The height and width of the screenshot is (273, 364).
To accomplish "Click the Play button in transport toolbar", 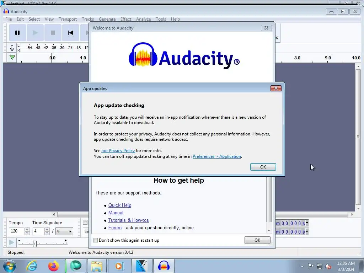I will pos(35,33).
